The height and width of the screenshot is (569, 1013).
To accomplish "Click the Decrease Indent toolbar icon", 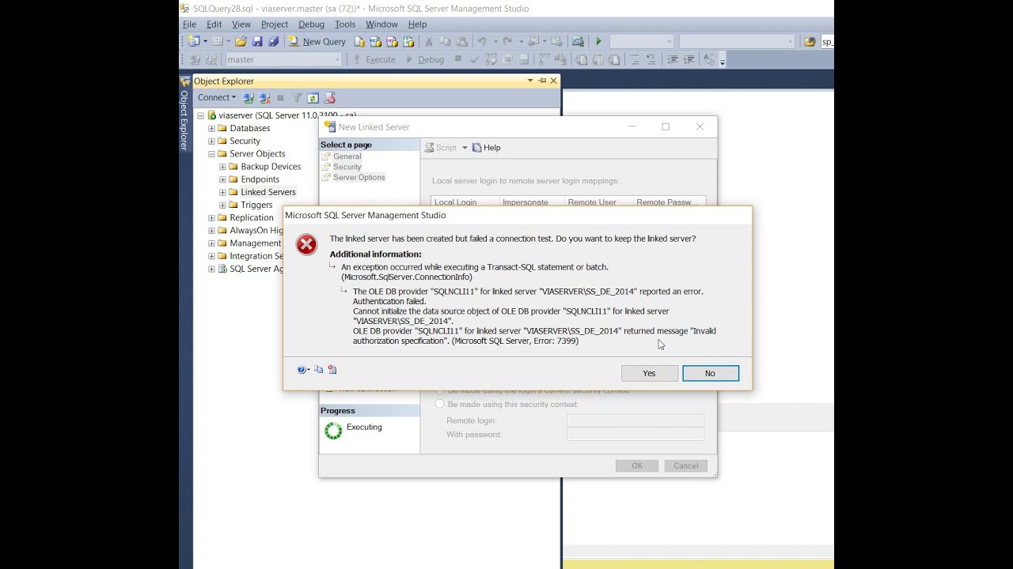I will [x=673, y=59].
